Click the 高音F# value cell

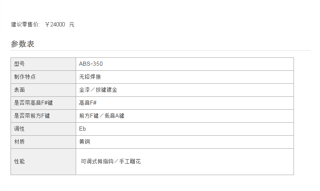185,103
